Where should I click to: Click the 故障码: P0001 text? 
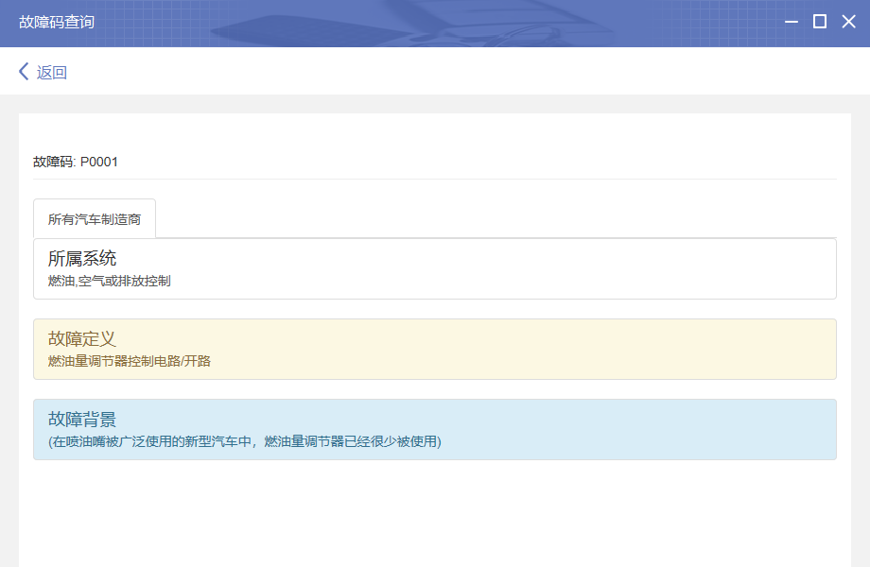pyautogui.click(x=76, y=162)
